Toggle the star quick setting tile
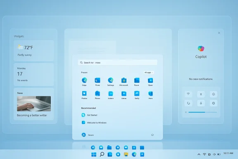The image size is (238, 159). tap(201, 94)
